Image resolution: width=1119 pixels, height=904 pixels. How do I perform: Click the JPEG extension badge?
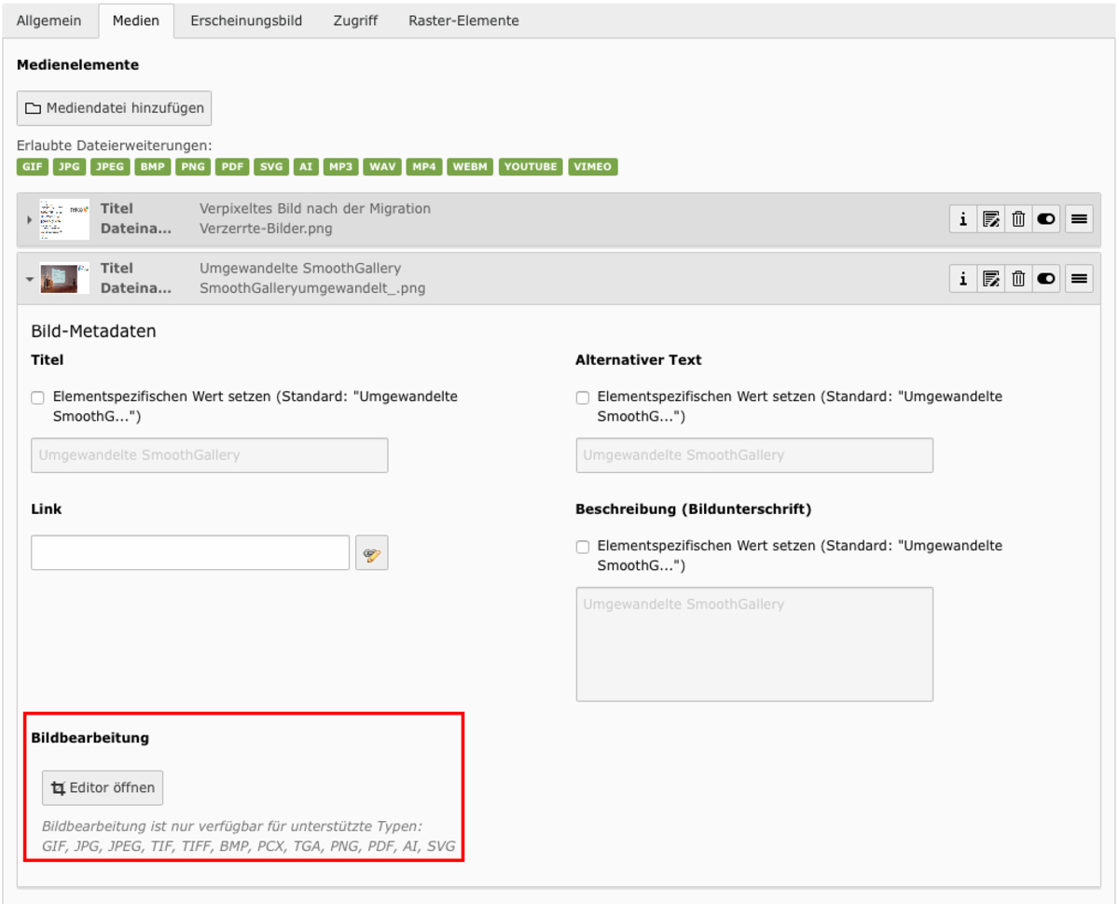[110, 167]
